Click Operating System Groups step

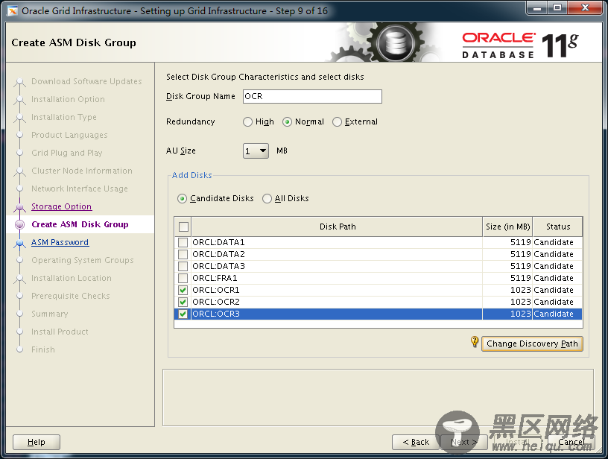coord(83,260)
